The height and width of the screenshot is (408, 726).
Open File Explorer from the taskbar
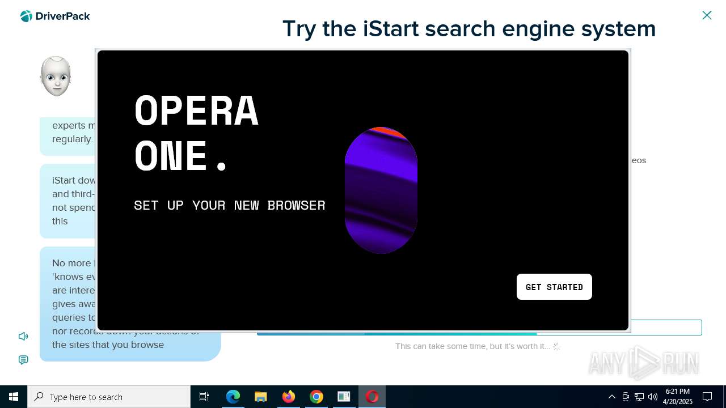261,397
